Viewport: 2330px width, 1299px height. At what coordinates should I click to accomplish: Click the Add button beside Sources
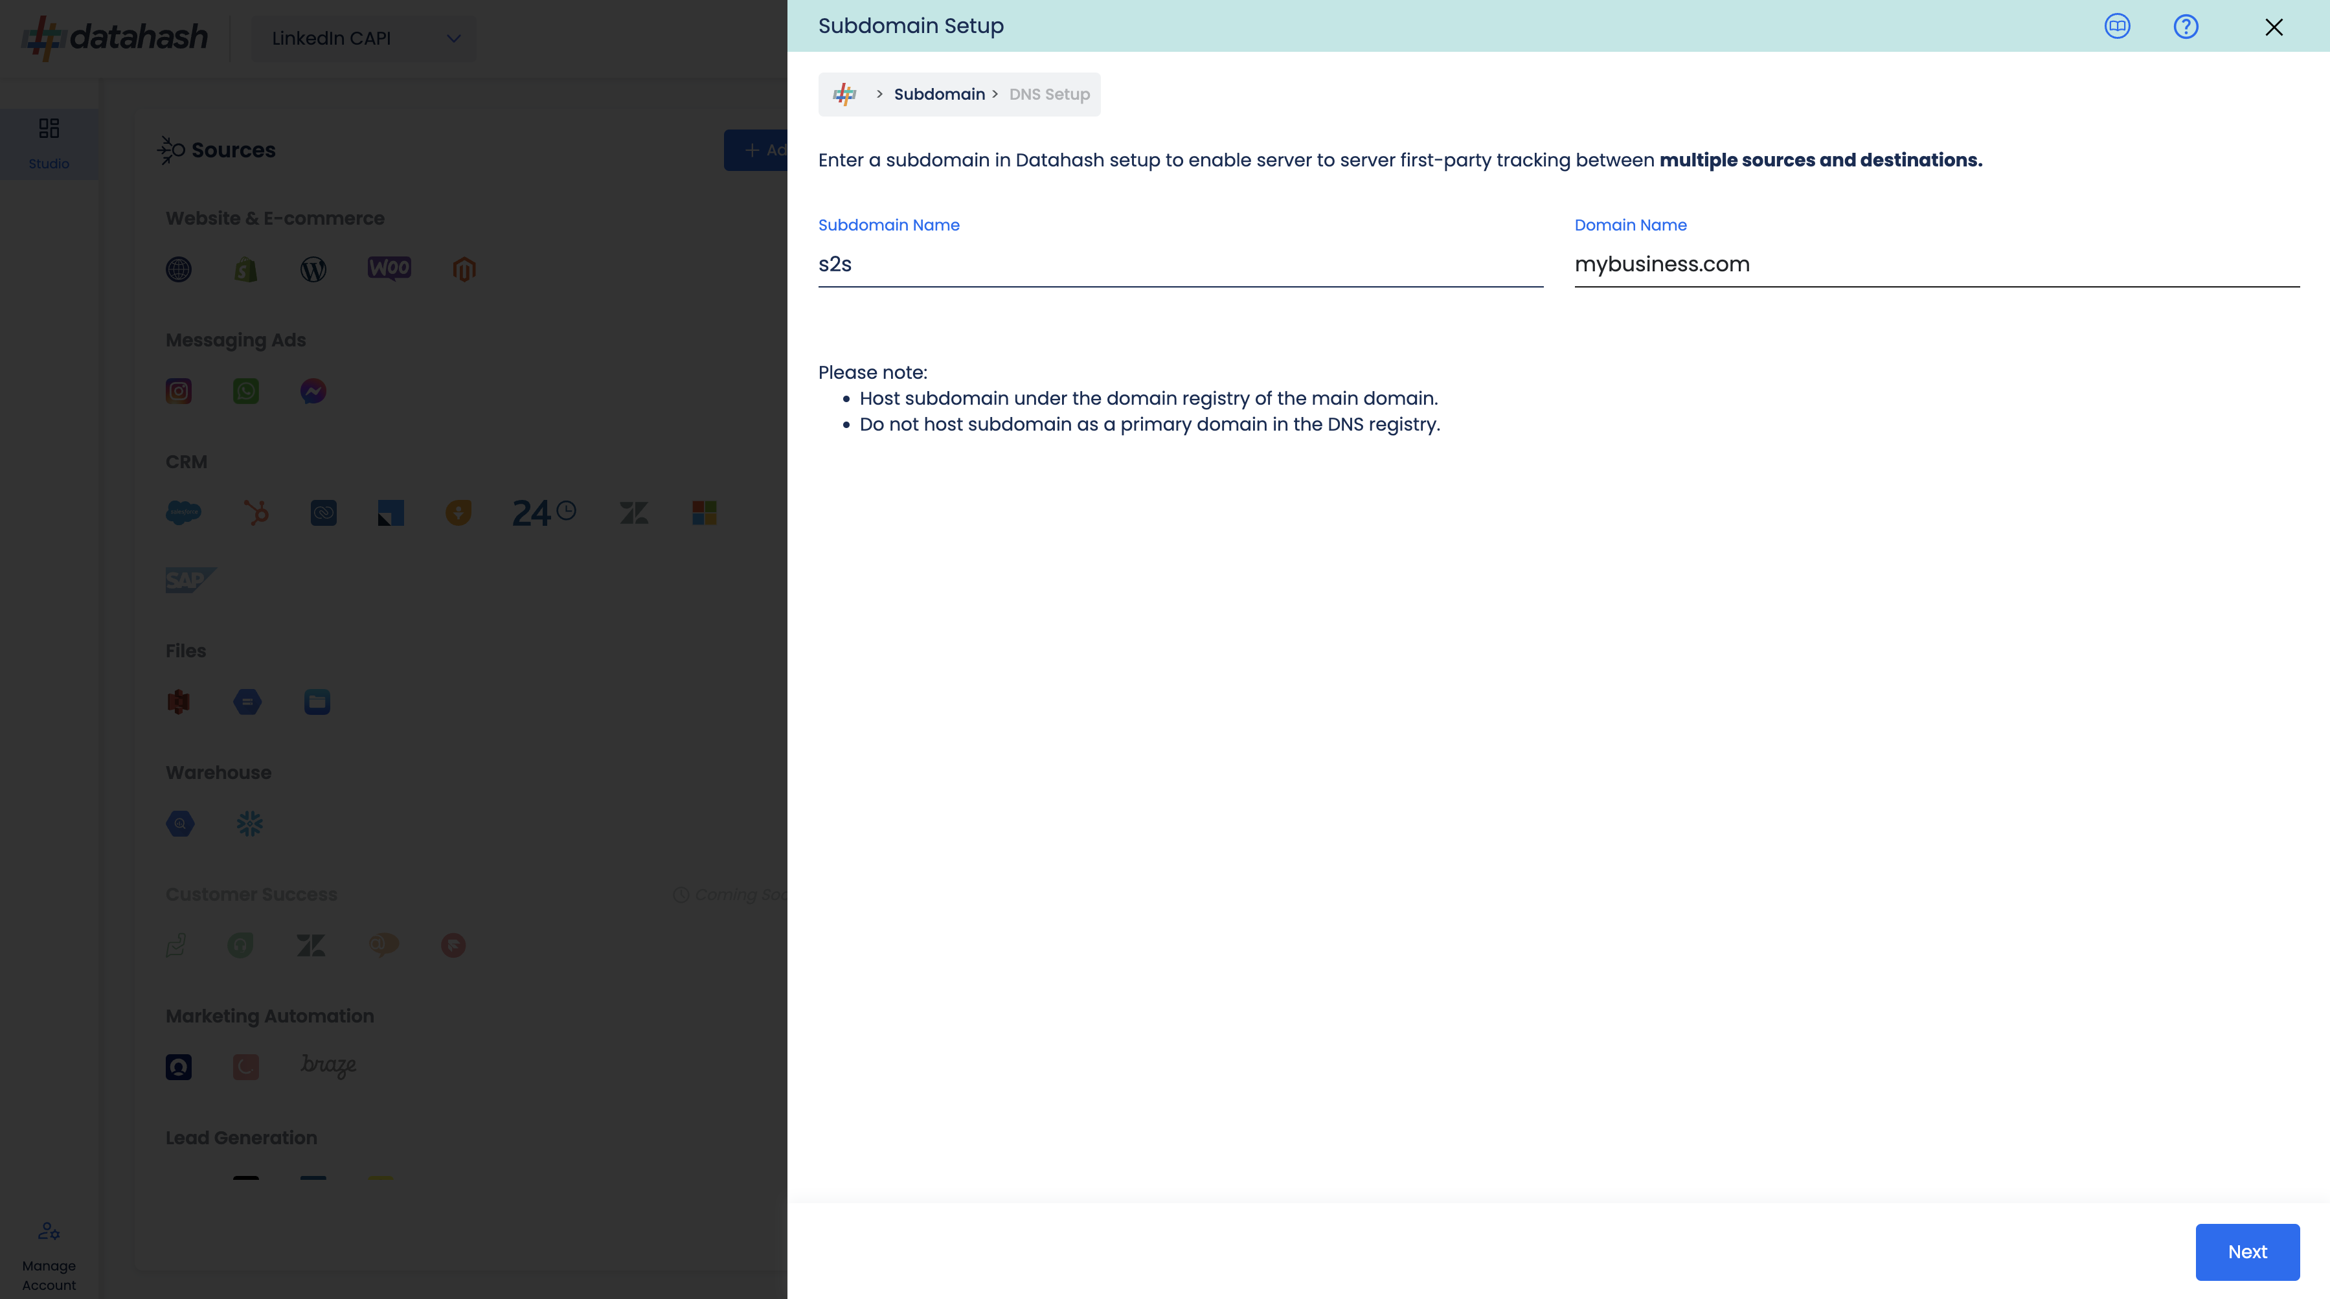coord(755,150)
